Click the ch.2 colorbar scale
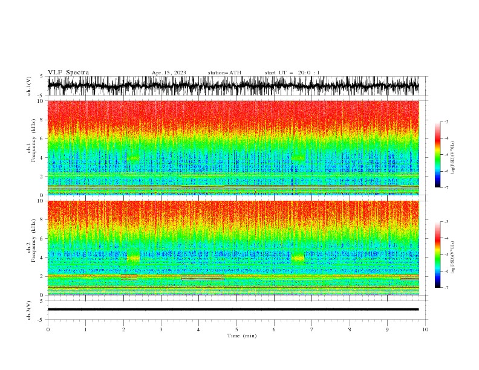 pyautogui.click(x=437, y=255)
